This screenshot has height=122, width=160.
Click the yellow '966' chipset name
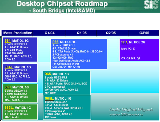(x=55, y=42)
